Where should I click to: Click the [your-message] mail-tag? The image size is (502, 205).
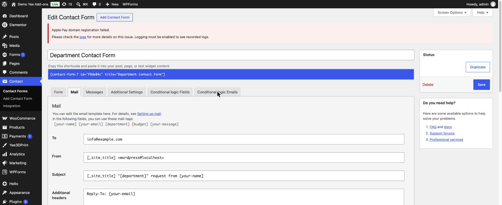coord(164,124)
